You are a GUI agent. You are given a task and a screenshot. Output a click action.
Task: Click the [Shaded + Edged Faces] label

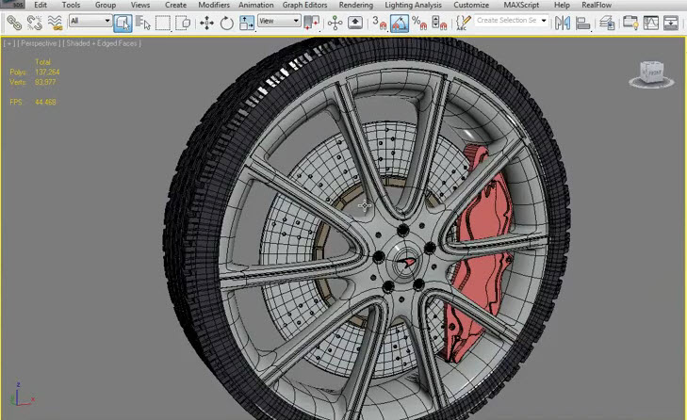click(102, 43)
